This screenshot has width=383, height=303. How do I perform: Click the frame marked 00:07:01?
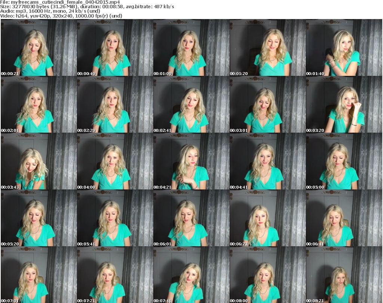[x=39, y=275]
